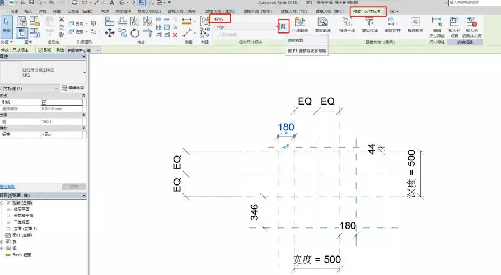The height and width of the screenshot is (275, 501).
Task: Select the Revit 链接 tree item
Action: 22,254
